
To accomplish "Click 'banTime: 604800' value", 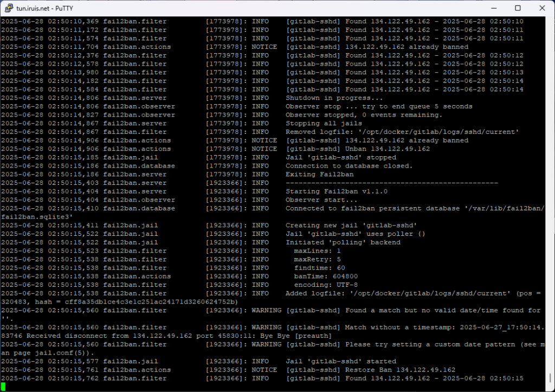I will [326, 276].
